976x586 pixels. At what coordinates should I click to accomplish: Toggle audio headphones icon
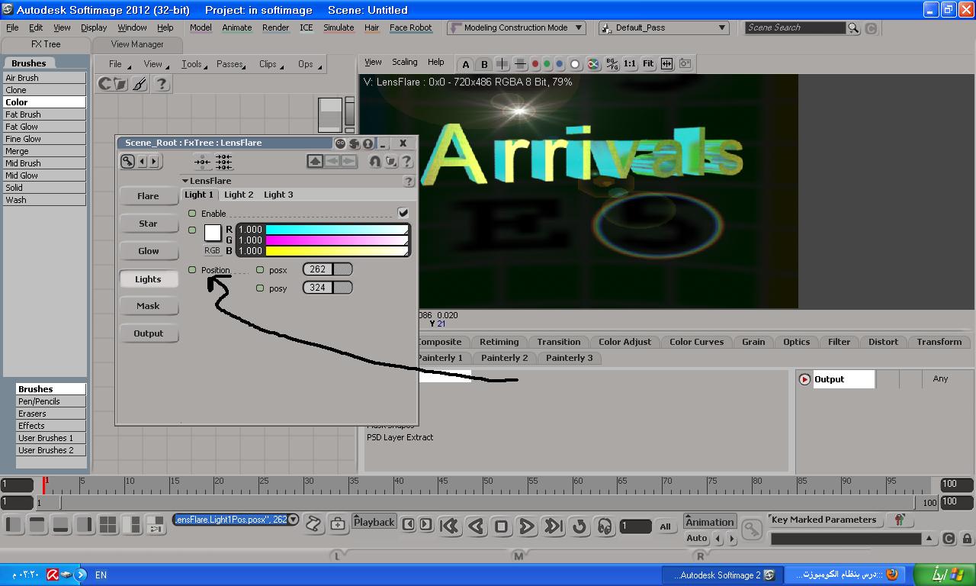pos(605,526)
